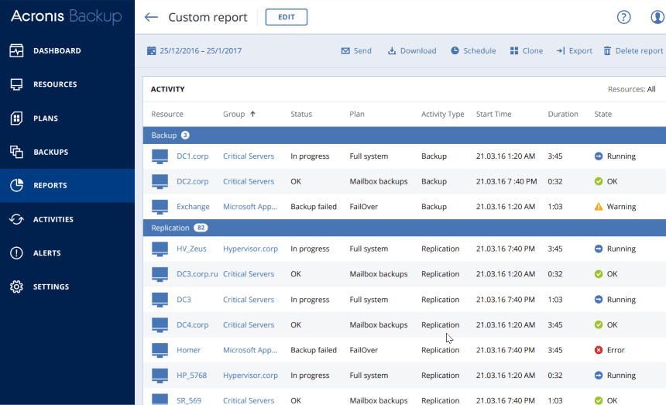
Task: Open the date range 25/12/2016 – 25/1/2017 picker
Action: pyautogui.click(x=194, y=51)
